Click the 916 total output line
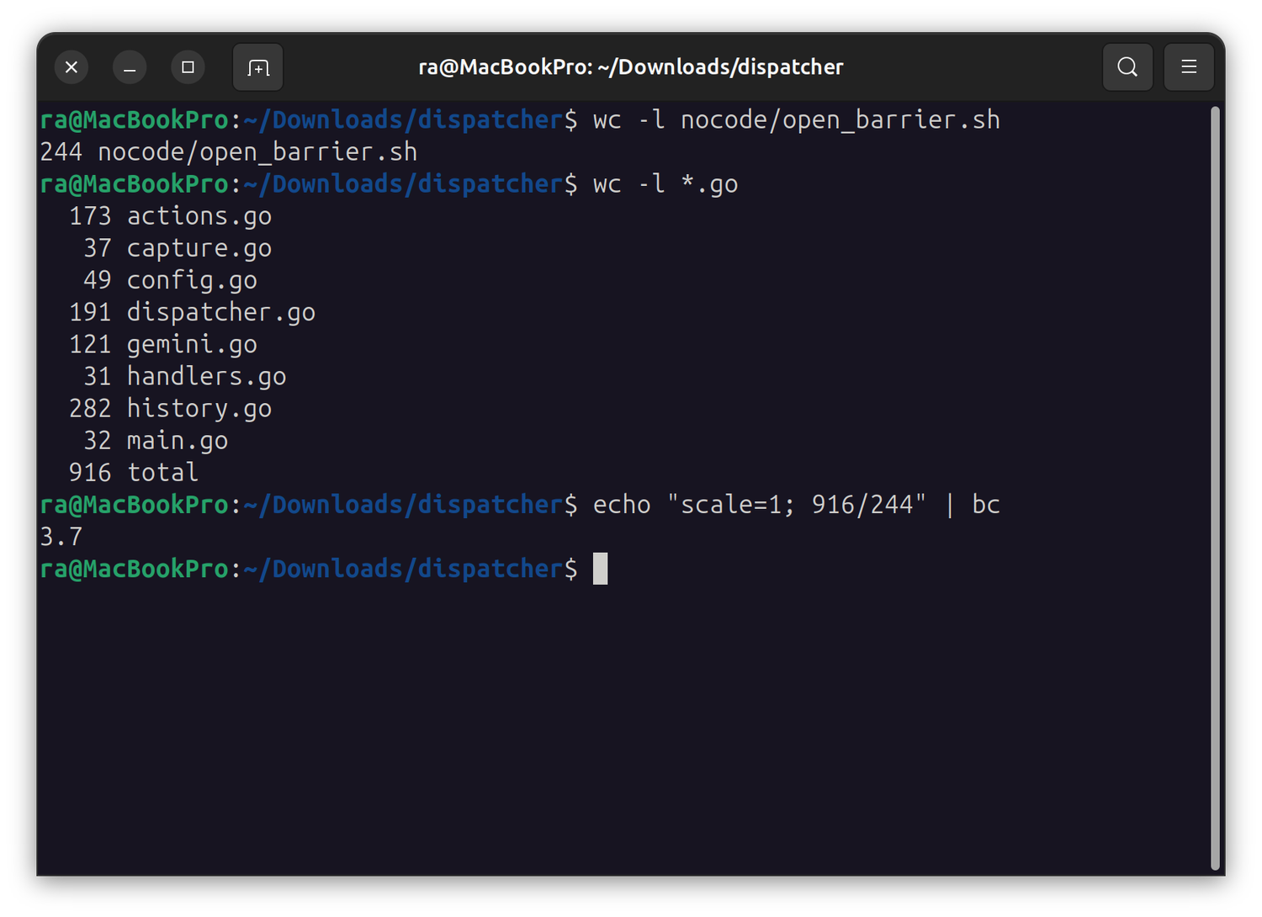The image size is (1262, 917). point(134,473)
